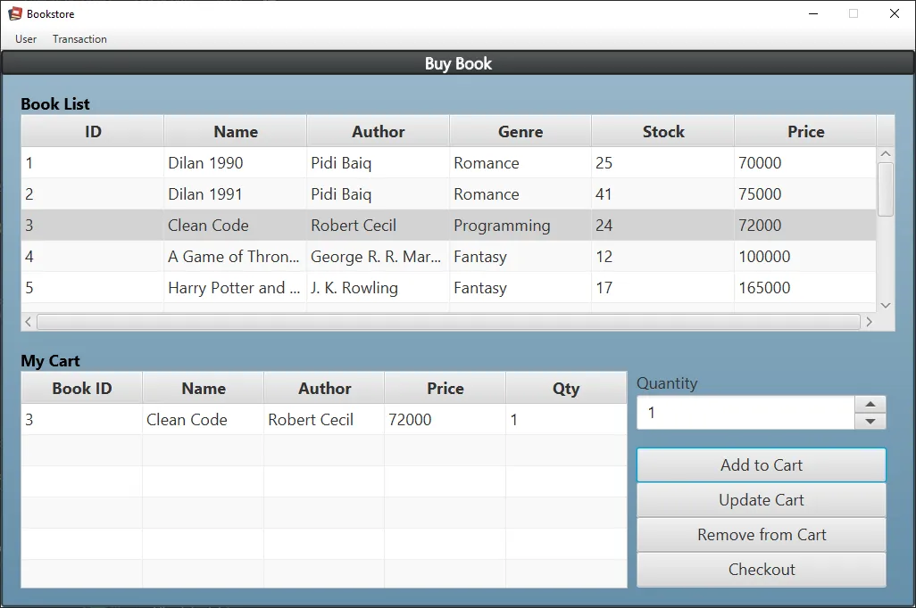This screenshot has height=608, width=916.
Task: Click the Checkout button
Action: (761, 570)
